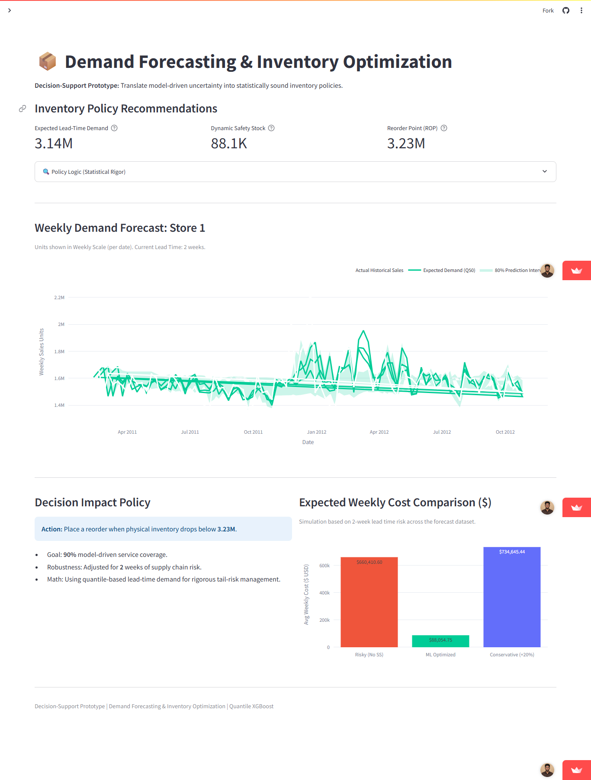Click the green ML Optimized bar

point(440,641)
